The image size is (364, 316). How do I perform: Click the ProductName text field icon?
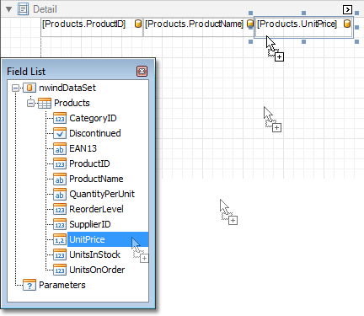60,179
